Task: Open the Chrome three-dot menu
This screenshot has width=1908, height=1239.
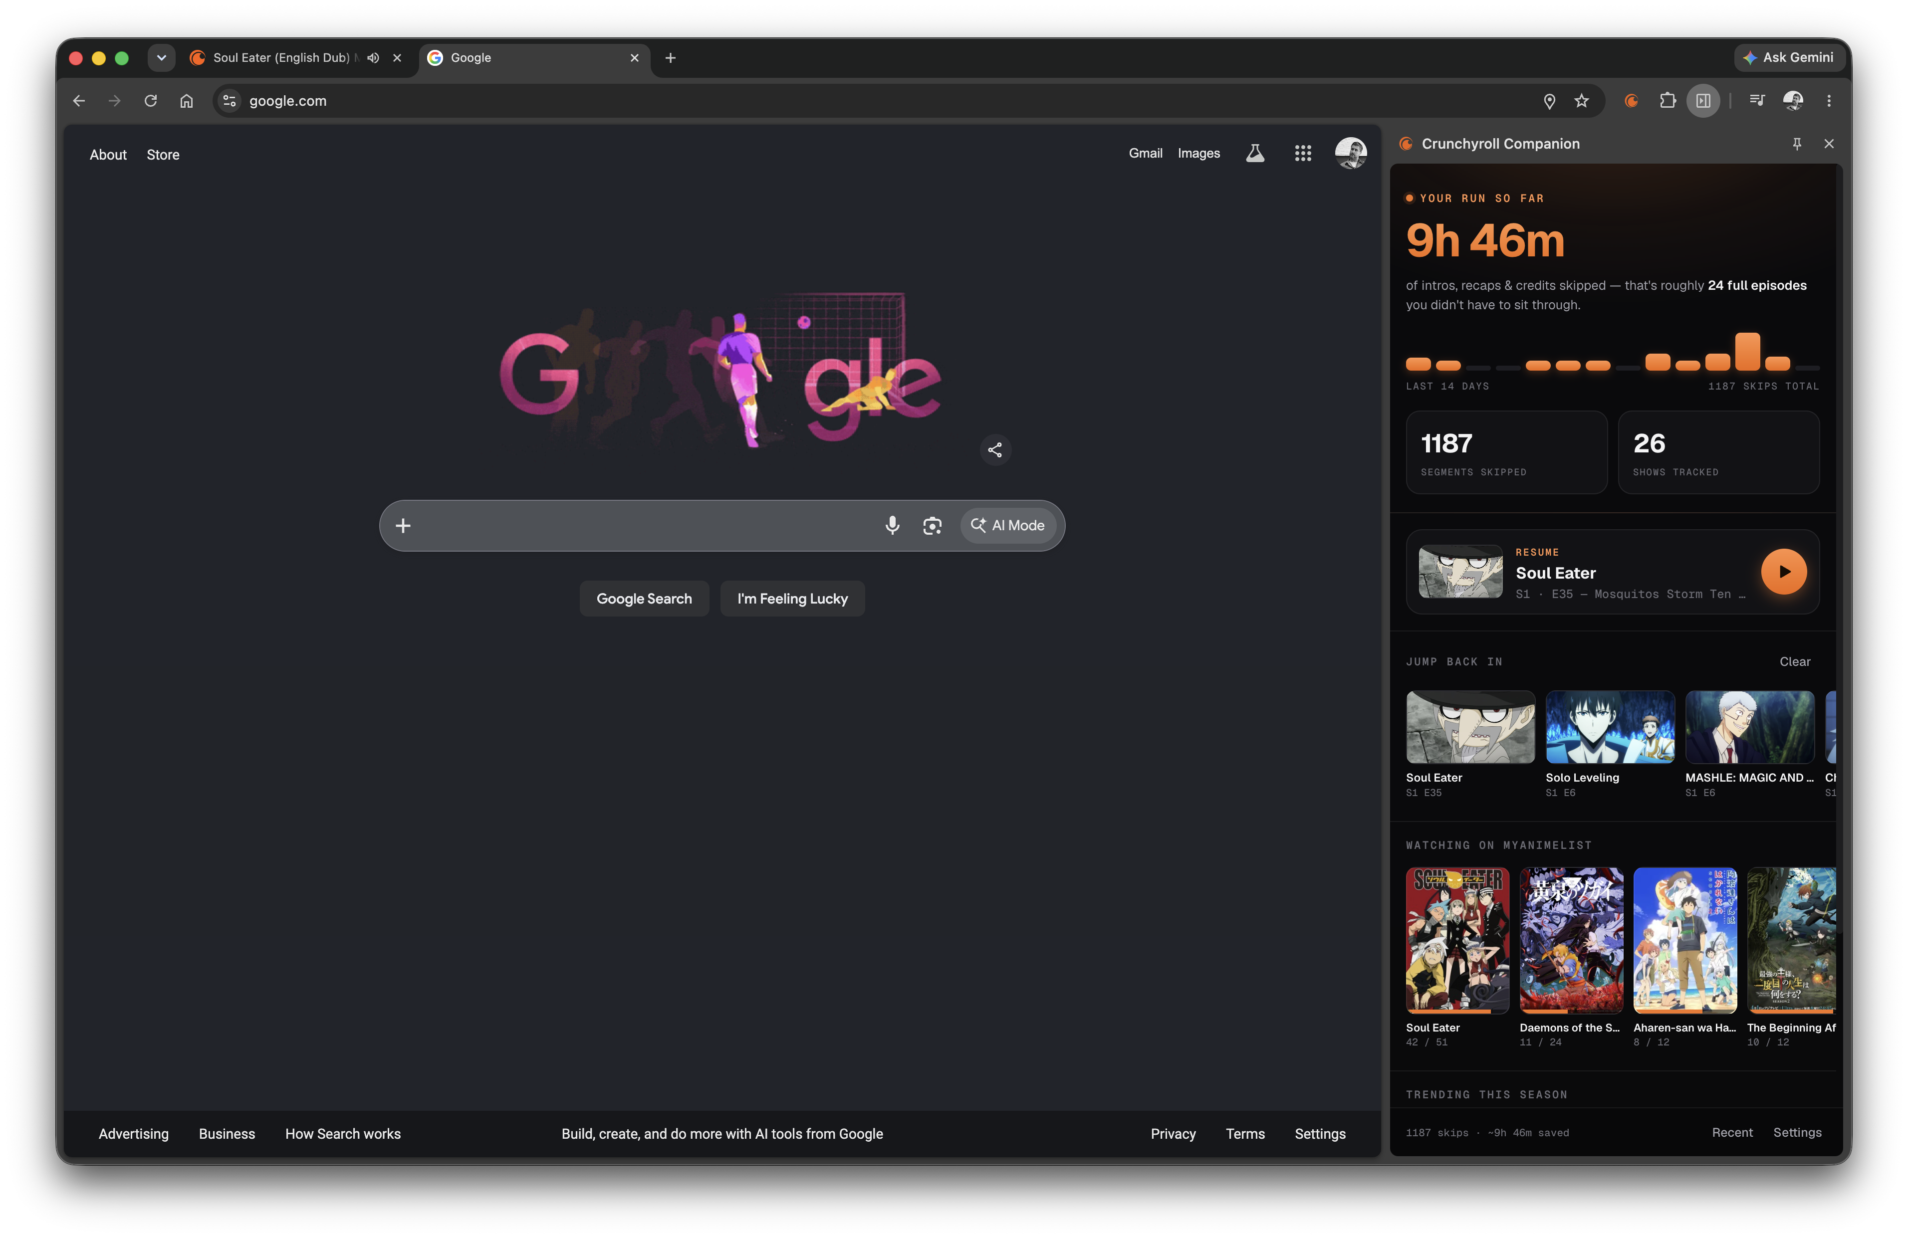Action: pos(1829,101)
